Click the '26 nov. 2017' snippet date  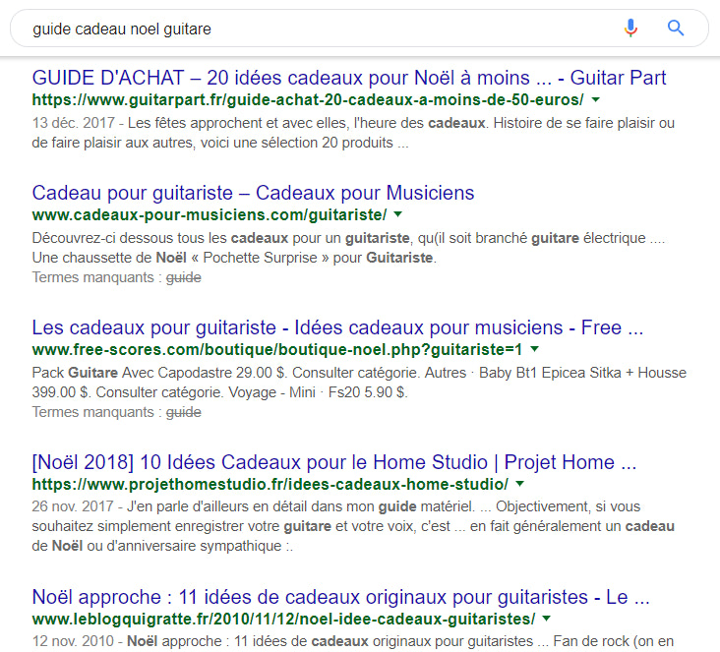[73, 506]
